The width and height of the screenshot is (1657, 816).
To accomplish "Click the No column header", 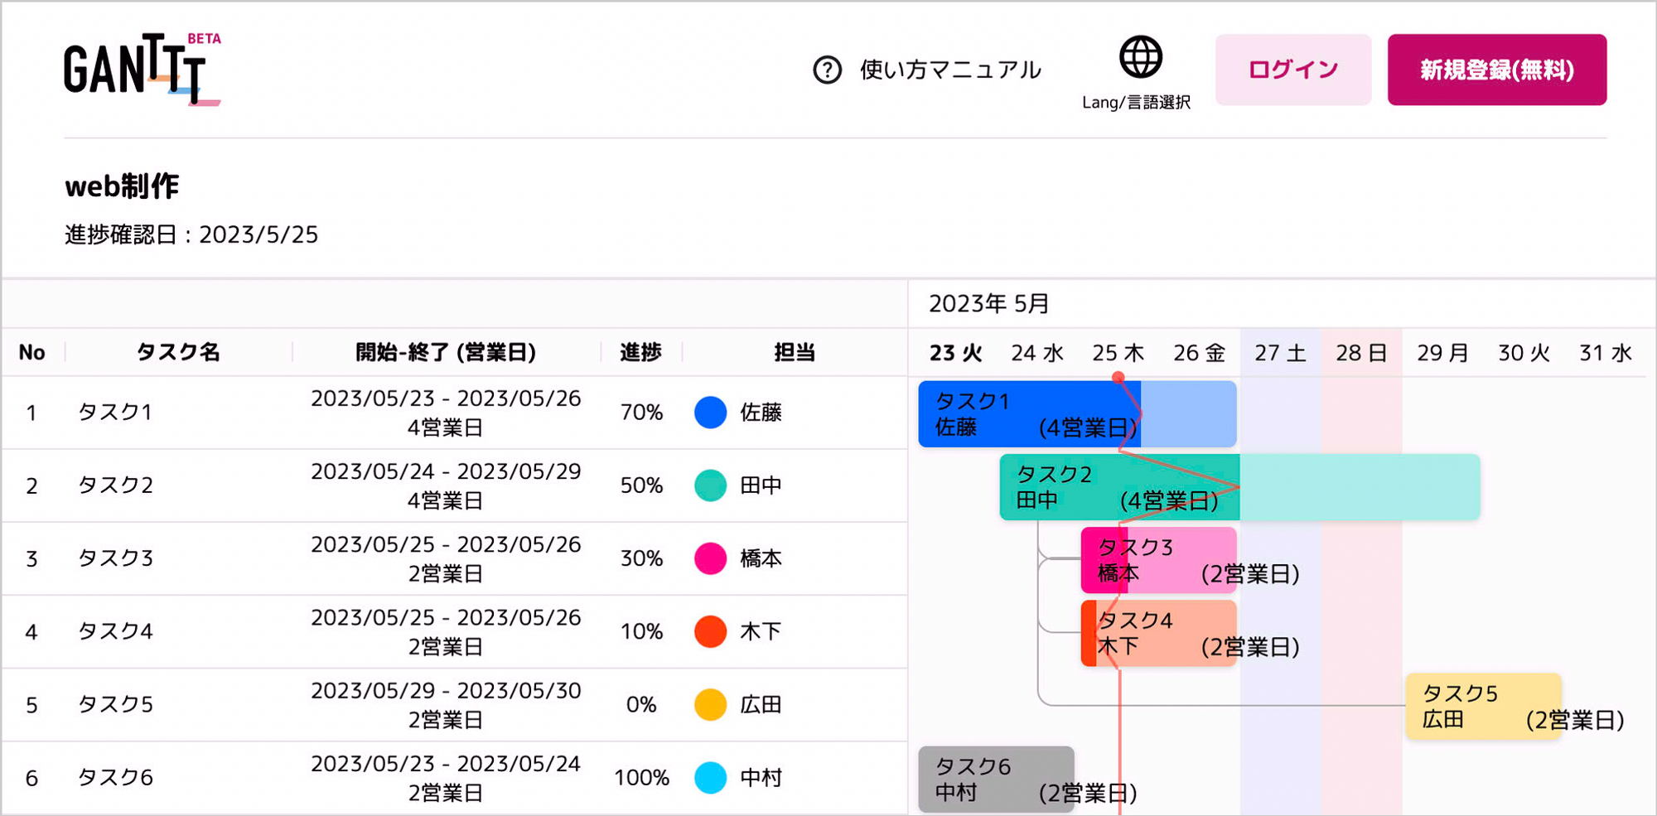I will point(32,353).
